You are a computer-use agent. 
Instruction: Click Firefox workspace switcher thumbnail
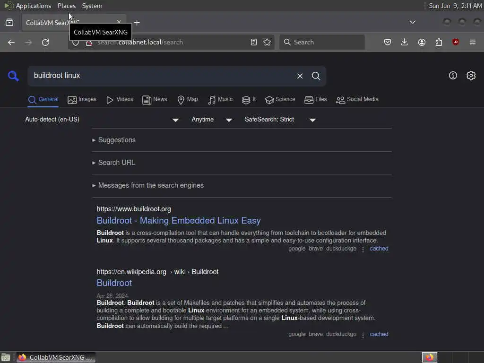point(430,357)
